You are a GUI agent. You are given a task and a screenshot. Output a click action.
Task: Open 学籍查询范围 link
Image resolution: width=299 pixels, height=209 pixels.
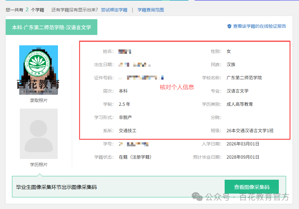coord(151,10)
